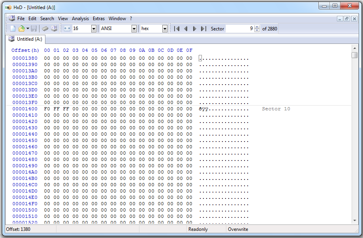Restore the inner document window
363x238 pixels.
[x=347, y=19]
